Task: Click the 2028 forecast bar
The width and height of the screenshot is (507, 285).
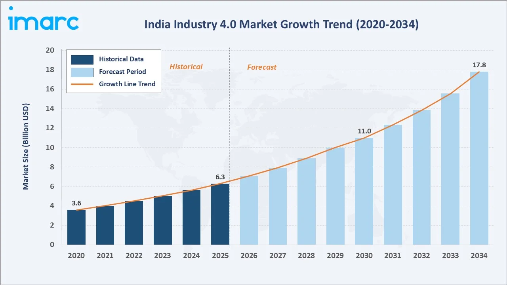Action: coord(307,201)
